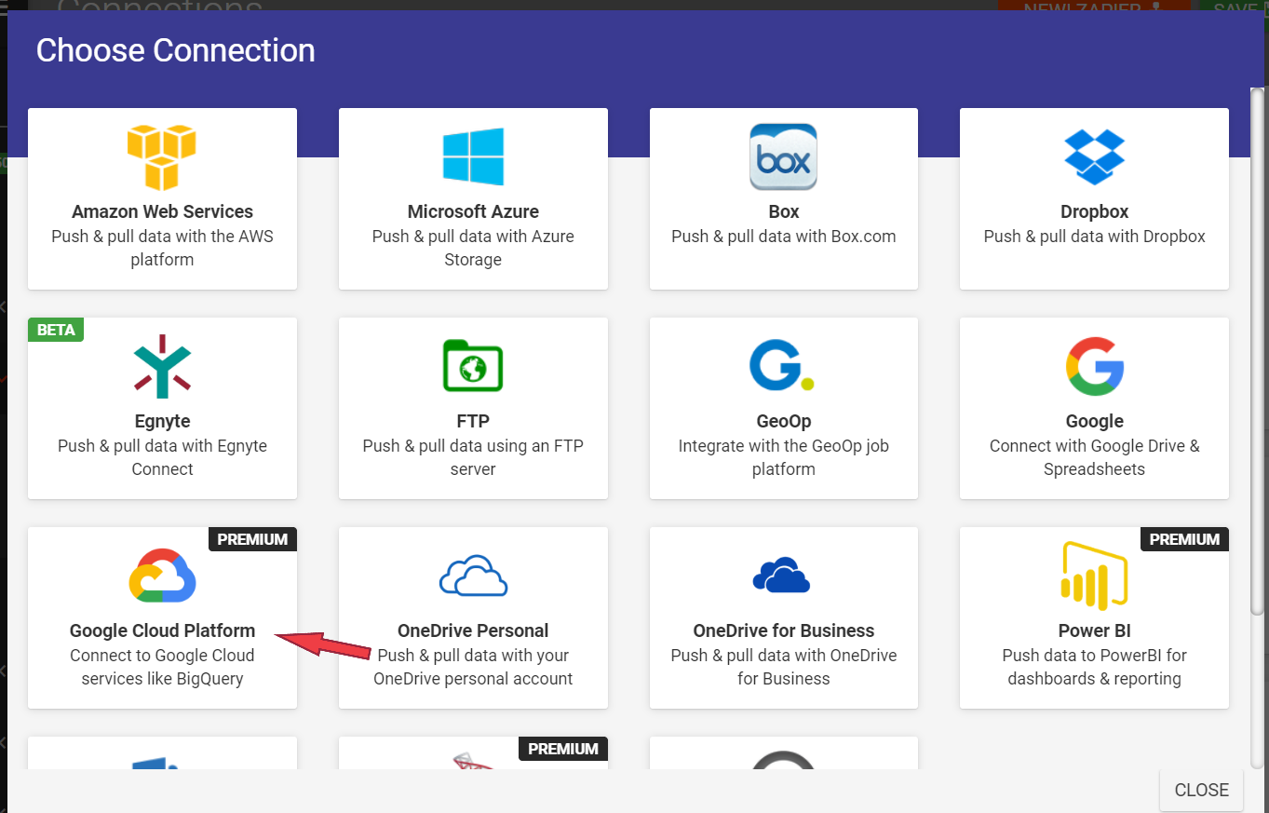The width and height of the screenshot is (1269, 813).
Task: Click the Google card title
Action: [x=1094, y=421]
